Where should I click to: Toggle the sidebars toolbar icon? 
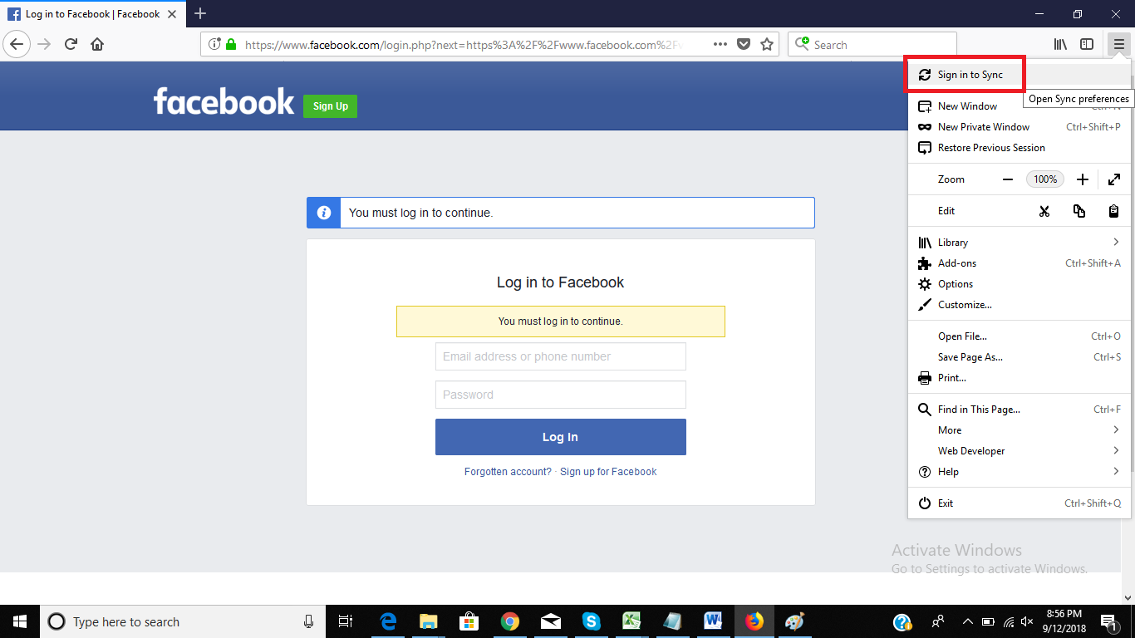coord(1087,44)
